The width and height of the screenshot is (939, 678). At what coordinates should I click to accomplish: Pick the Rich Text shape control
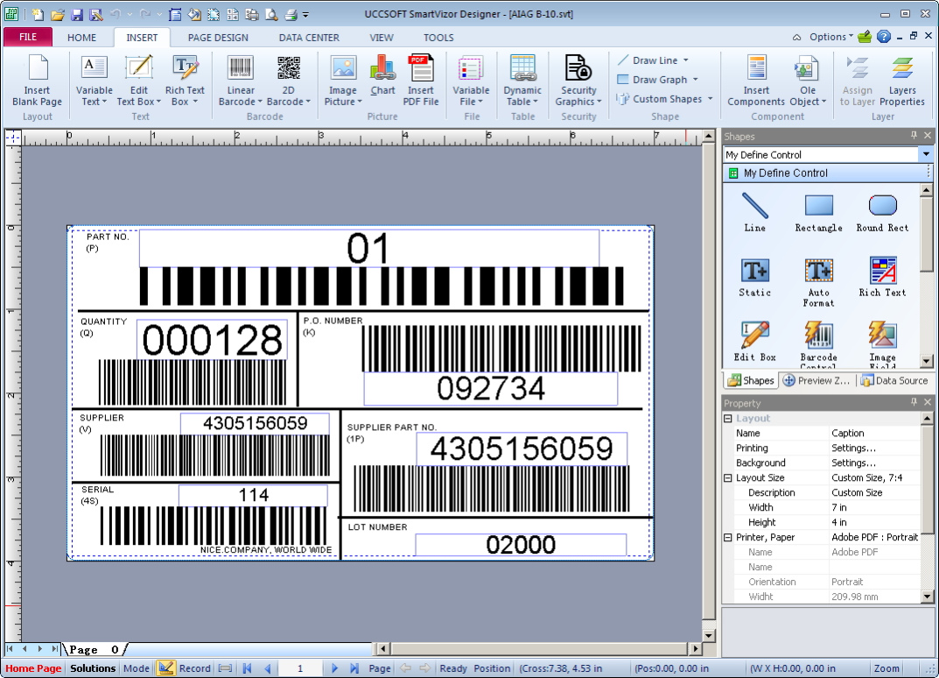pyautogui.click(x=882, y=271)
